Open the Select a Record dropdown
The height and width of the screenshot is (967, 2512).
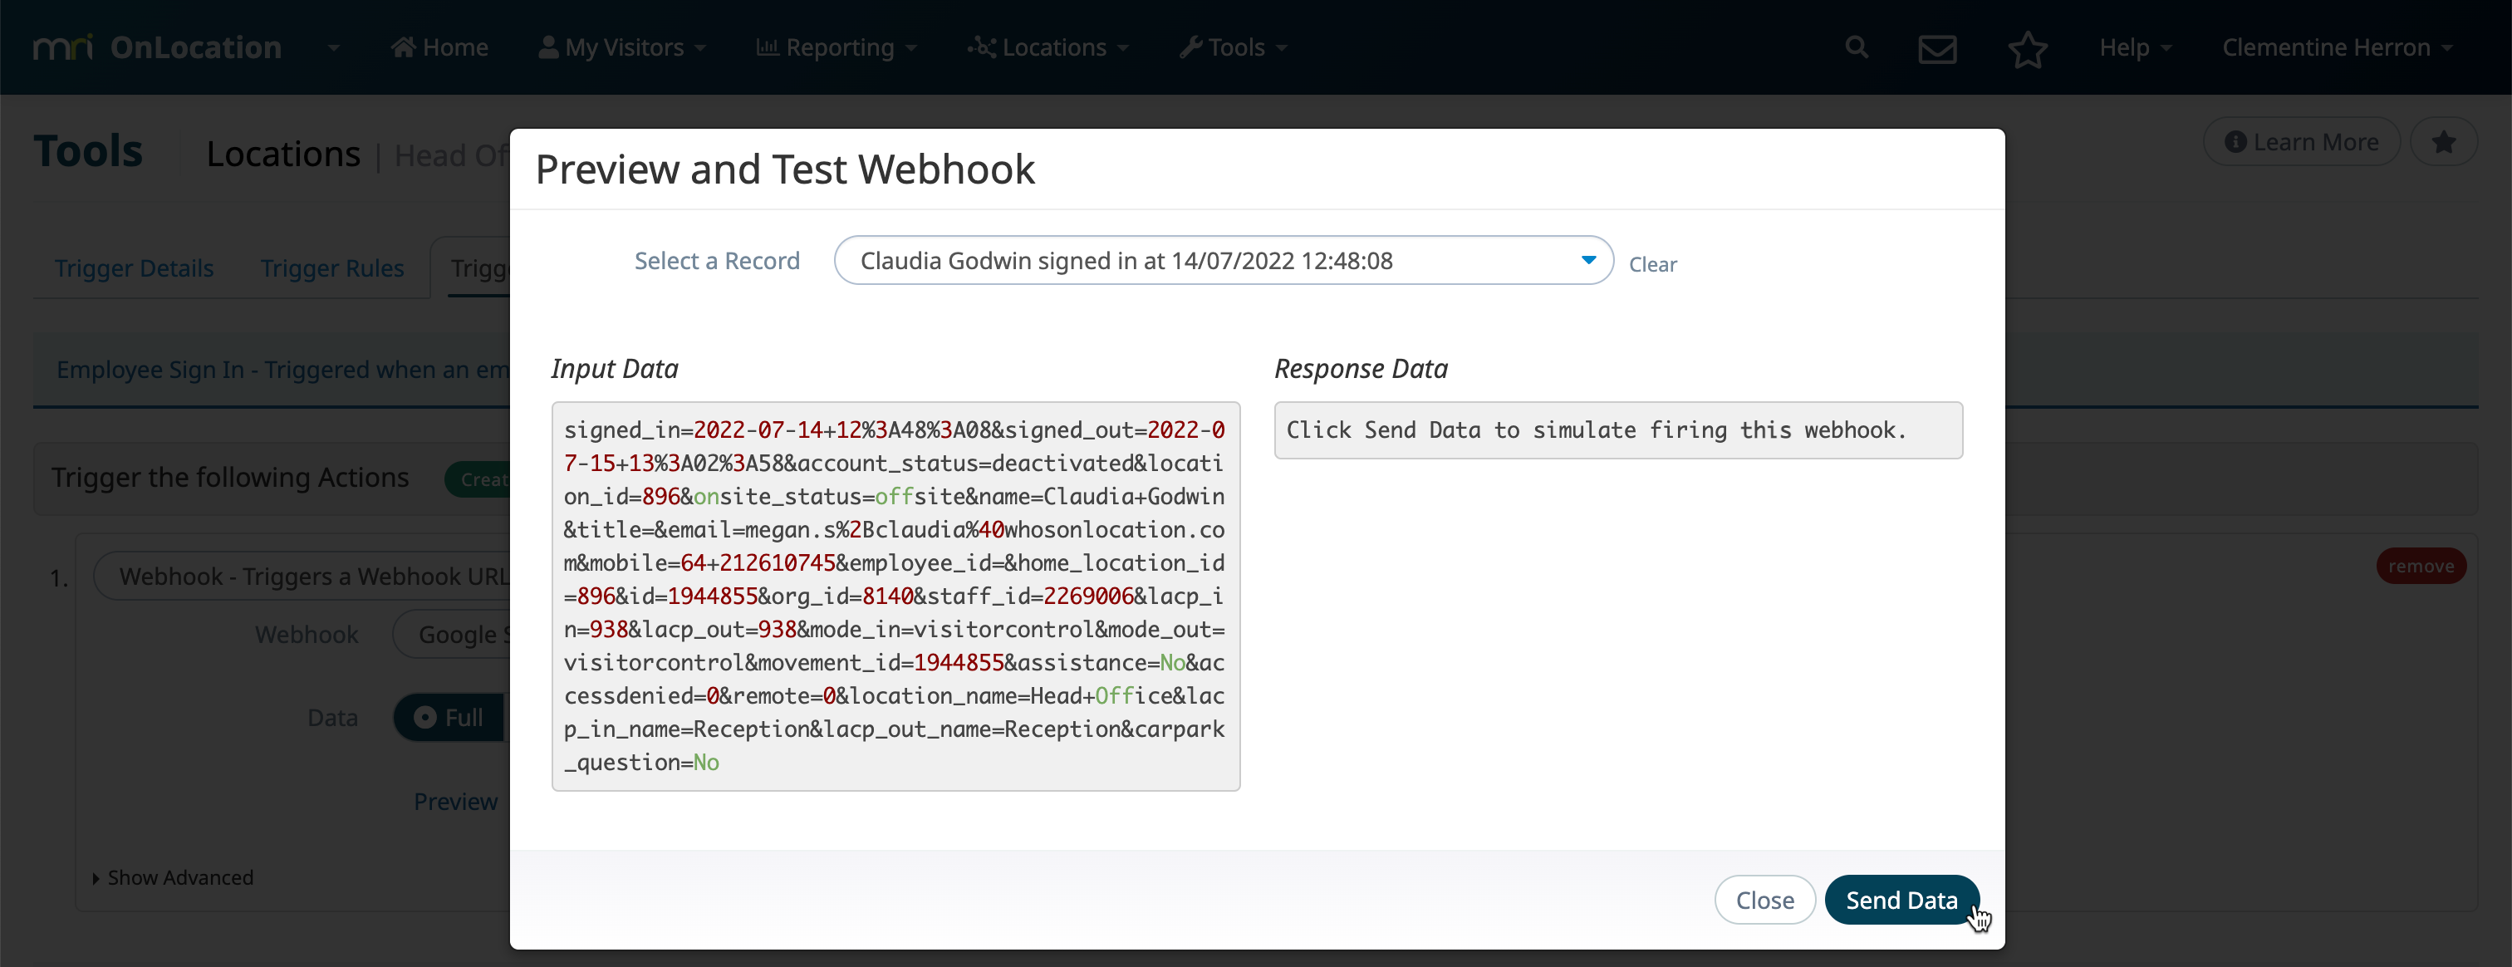click(x=1223, y=260)
